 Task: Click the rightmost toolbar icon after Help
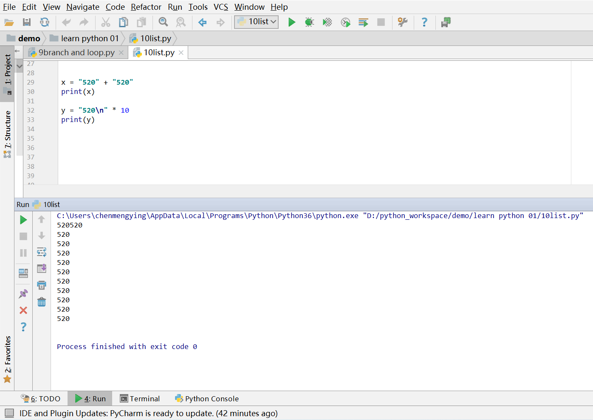click(446, 22)
